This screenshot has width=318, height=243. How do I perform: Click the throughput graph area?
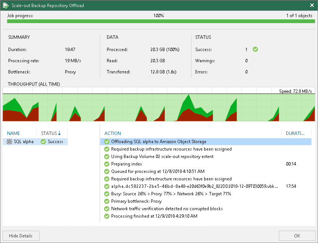click(x=159, y=104)
